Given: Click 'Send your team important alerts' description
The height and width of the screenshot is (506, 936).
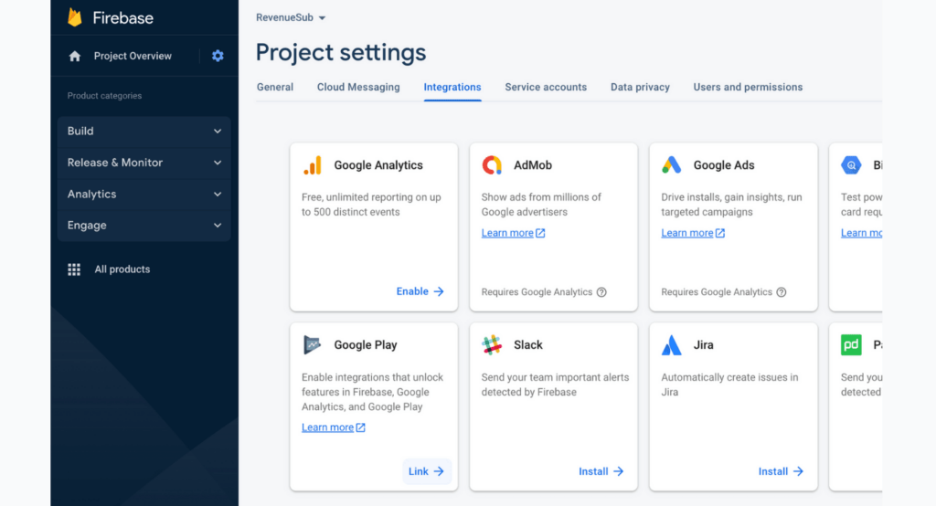Looking at the screenshot, I should [555, 385].
